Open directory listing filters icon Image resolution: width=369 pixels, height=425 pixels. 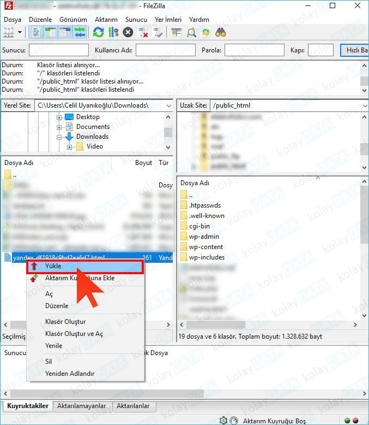click(176, 32)
